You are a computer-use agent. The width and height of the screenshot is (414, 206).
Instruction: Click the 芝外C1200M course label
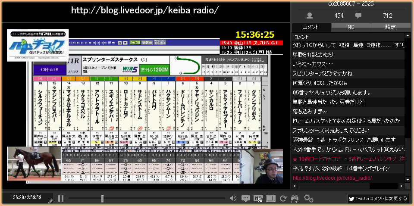click(154, 70)
